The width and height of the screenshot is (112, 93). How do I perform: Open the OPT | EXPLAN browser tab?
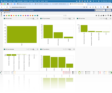click(x=43, y=4)
